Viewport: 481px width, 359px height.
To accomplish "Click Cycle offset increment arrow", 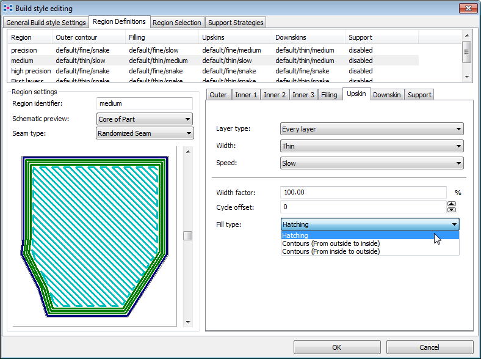I will [x=452, y=204].
